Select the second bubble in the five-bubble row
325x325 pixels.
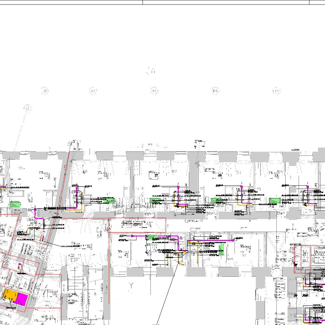93,91
